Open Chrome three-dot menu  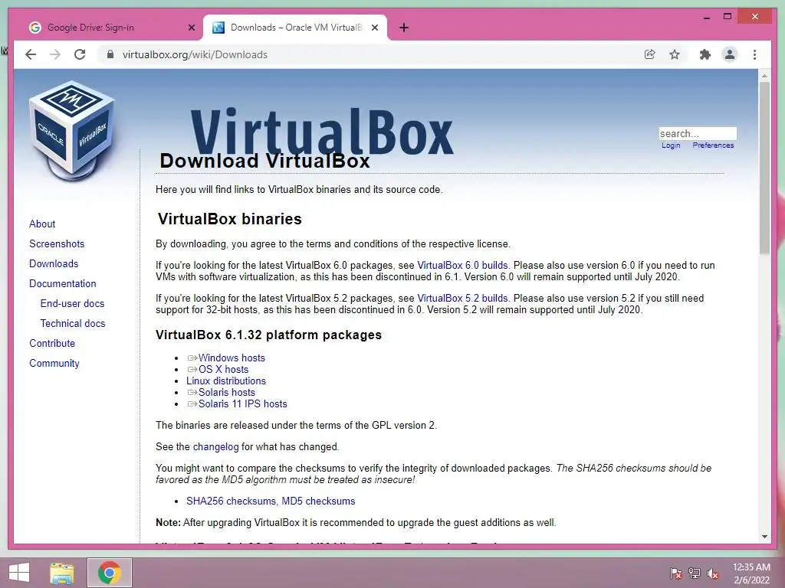pyautogui.click(x=754, y=54)
